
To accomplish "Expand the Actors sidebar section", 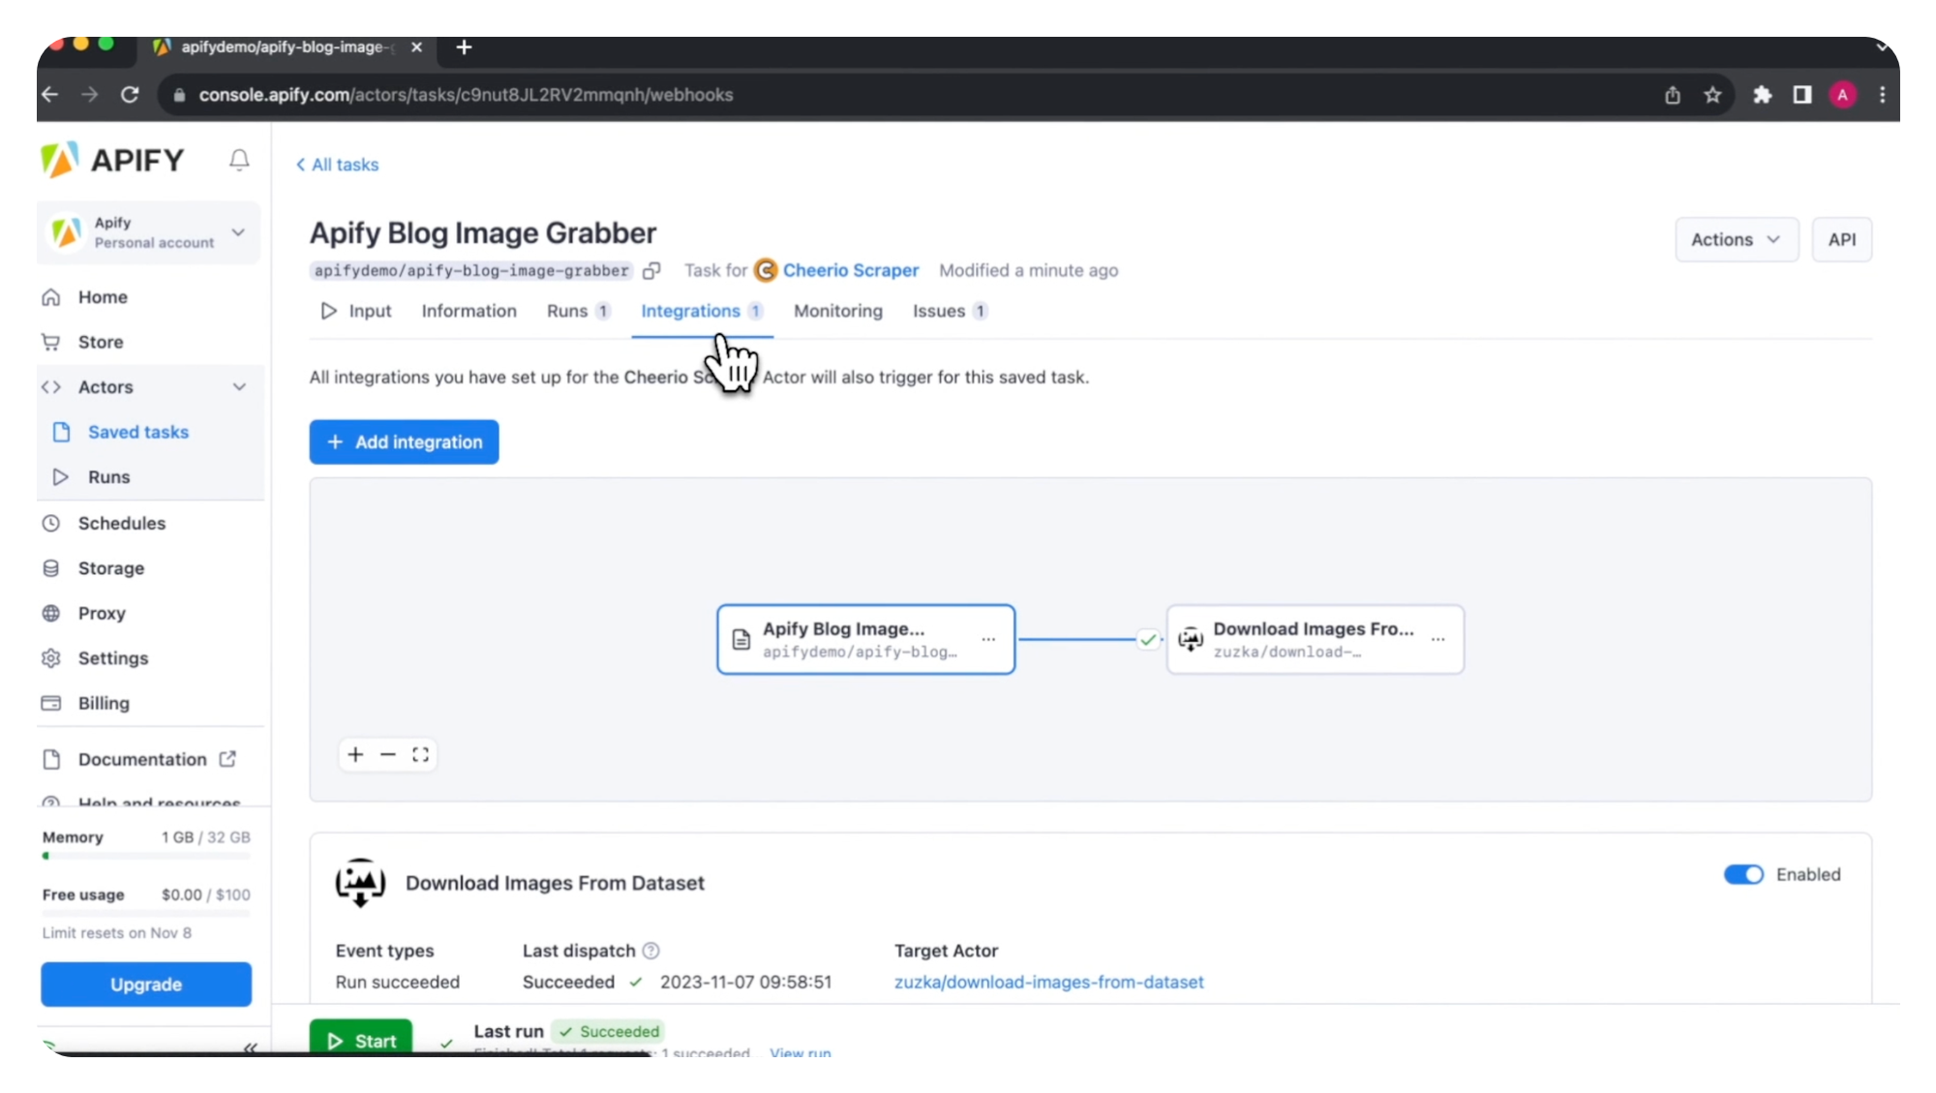I will click(239, 386).
